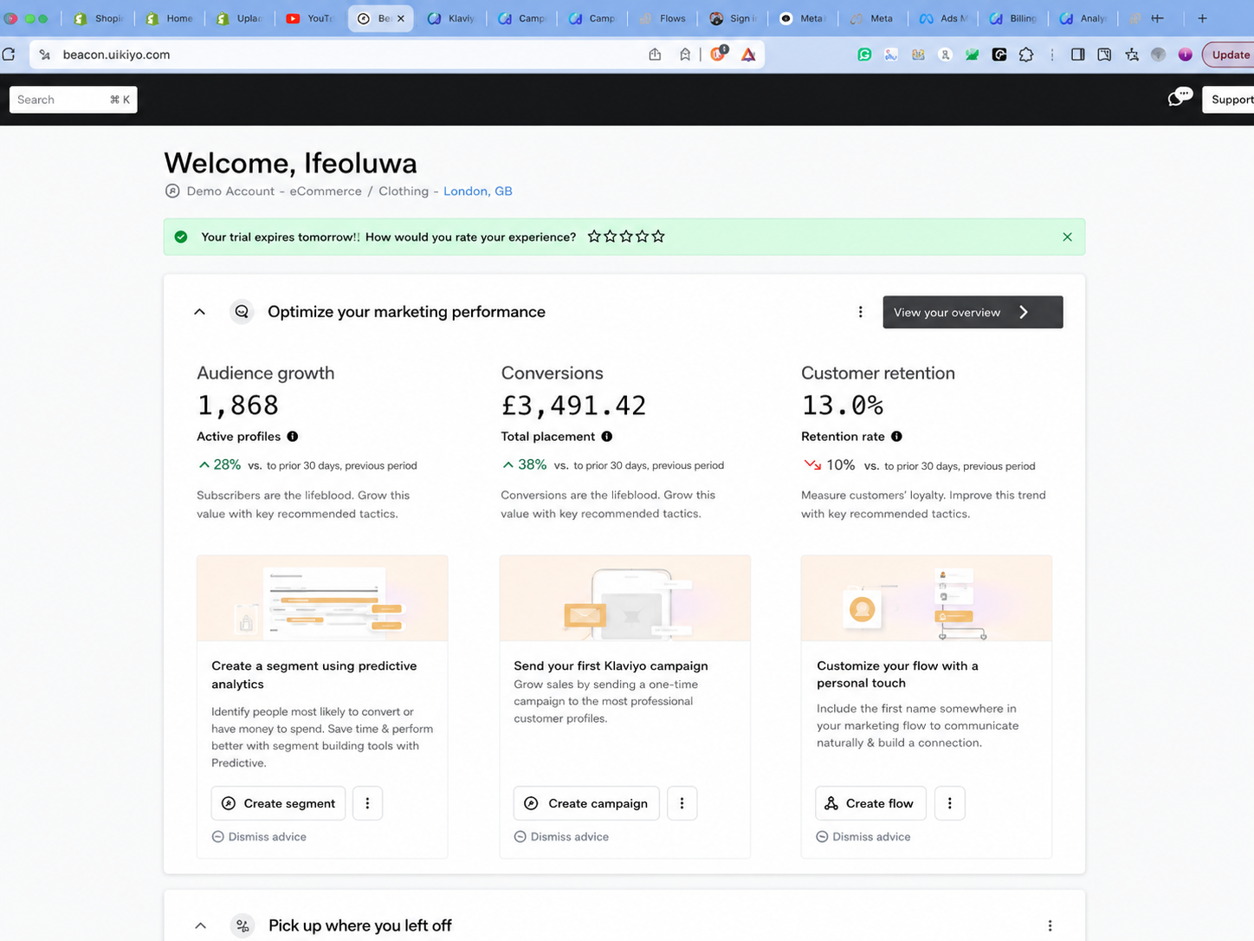The image size is (1254, 941).
Task: Click the 13.0% retention rate value
Action: click(x=843, y=406)
